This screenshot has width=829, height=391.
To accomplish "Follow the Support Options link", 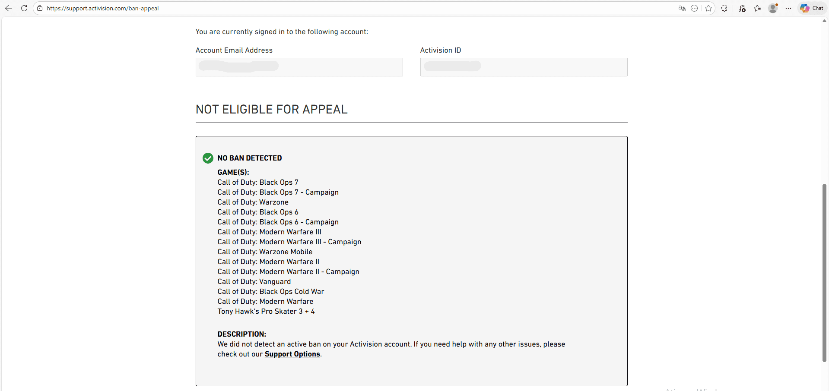I will (x=292, y=354).
